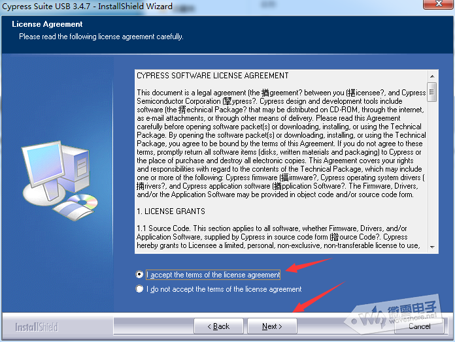Screen dimensions: 455x342
Task: Click the "1. LICENSE GRANTS" heading
Action: coord(171,211)
